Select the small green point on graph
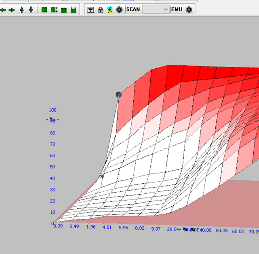259x254 pixels. tap(102, 176)
